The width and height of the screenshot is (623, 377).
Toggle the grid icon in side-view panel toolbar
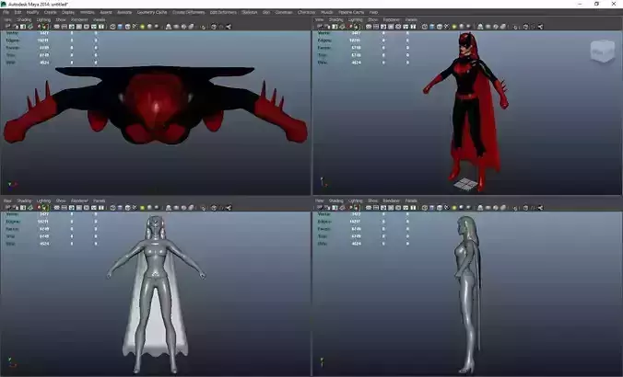(x=369, y=207)
